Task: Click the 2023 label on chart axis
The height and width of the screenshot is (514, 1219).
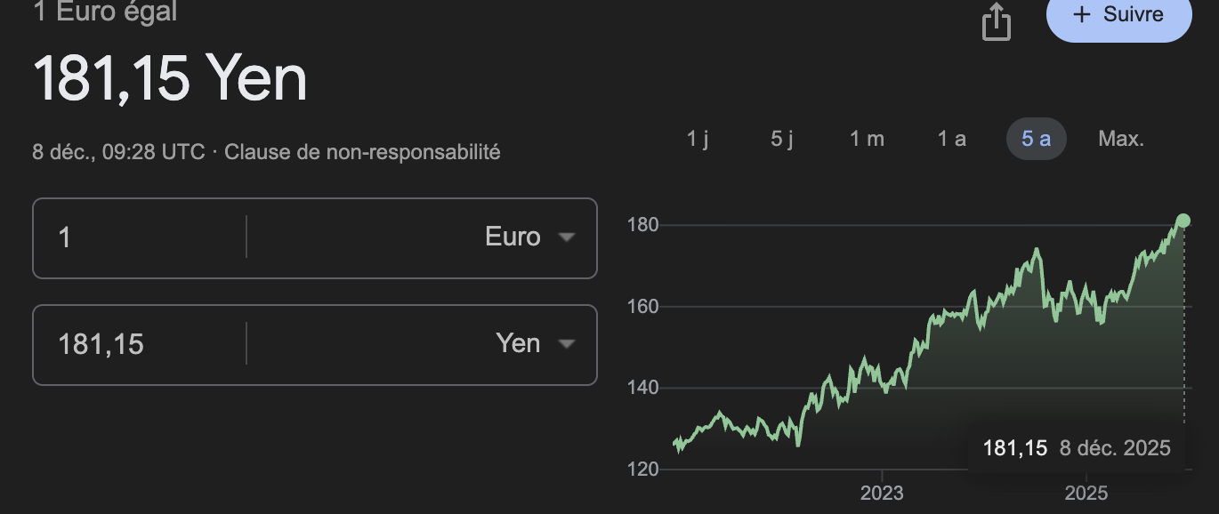Action: (881, 493)
